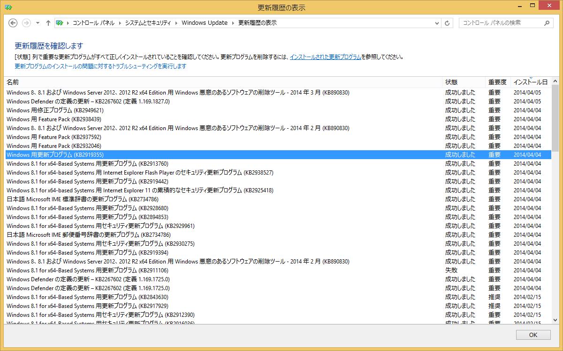This screenshot has height=351, width=563.
Task: Close the update history window
Action: point(550,5)
